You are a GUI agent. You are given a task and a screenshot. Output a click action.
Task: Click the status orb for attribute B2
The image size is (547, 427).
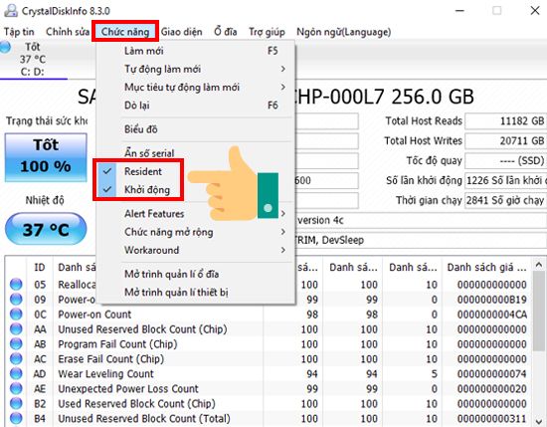point(16,403)
